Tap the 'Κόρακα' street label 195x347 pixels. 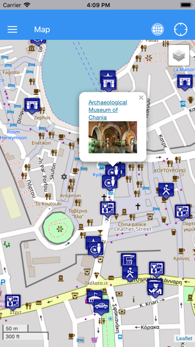[150, 327]
